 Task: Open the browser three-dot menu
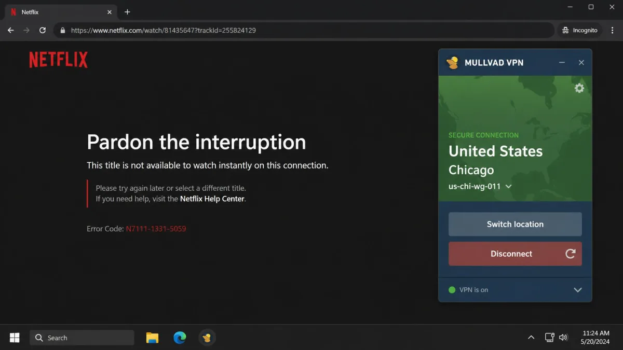(x=613, y=30)
